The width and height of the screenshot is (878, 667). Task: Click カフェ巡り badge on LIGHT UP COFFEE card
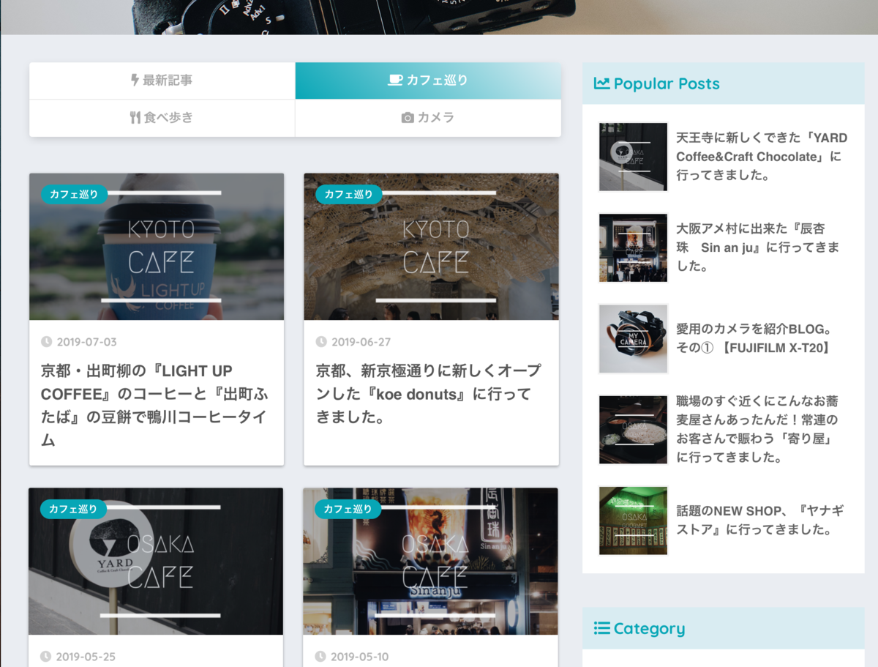tap(75, 194)
